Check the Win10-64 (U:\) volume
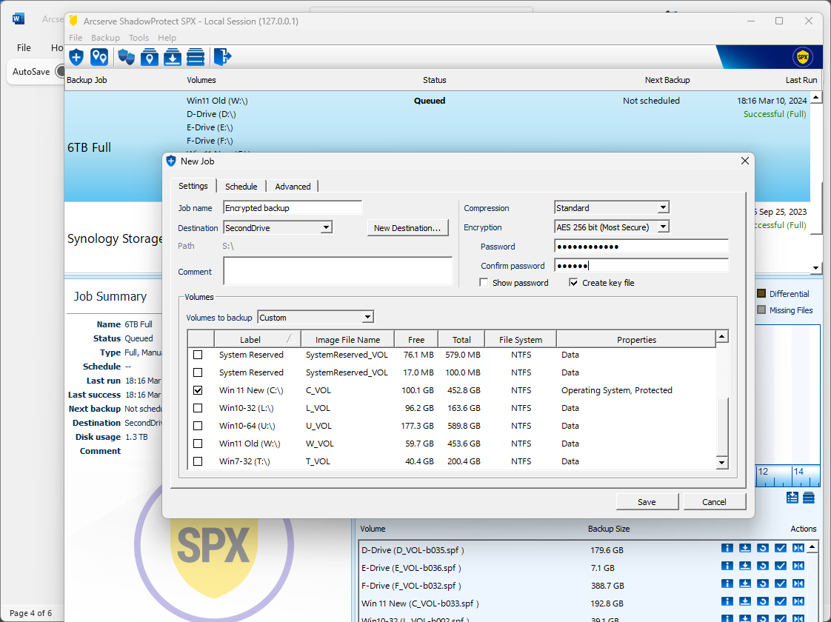The image size is (831, 622). 198,426
